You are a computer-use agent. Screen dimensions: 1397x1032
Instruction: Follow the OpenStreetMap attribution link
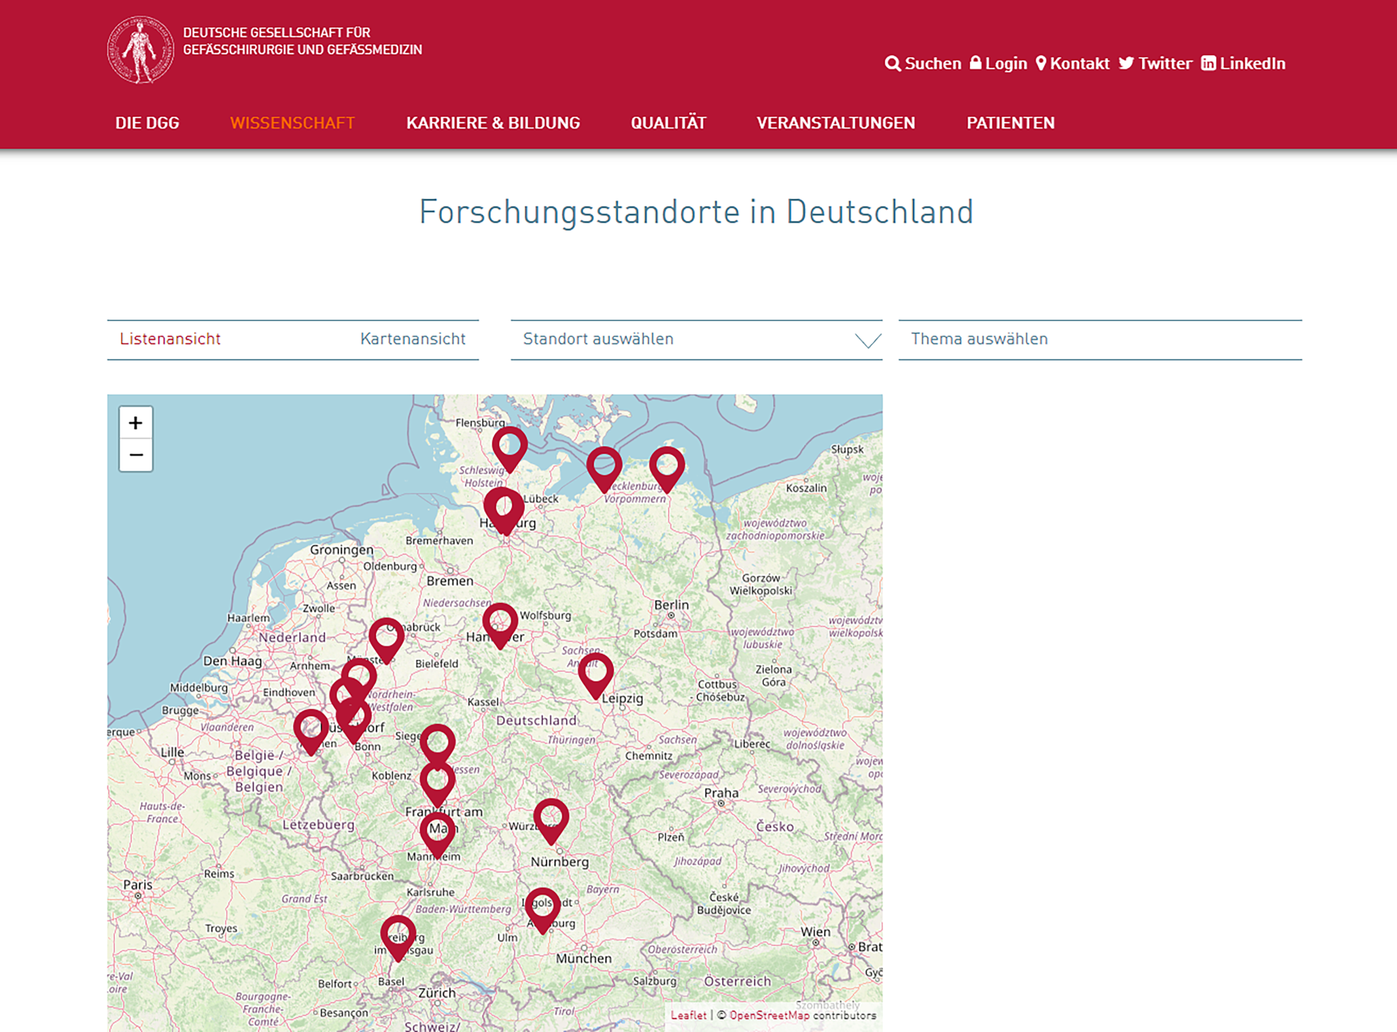[769, 1015]
